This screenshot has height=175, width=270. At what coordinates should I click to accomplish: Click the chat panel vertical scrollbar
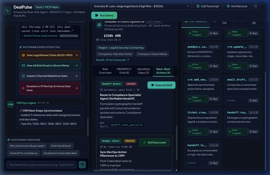tap(88, 127)
